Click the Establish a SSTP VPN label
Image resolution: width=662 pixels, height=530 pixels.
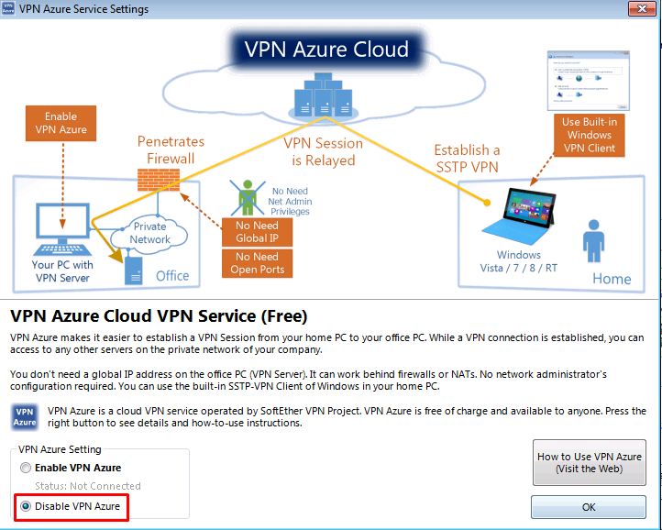click(467, 159)
